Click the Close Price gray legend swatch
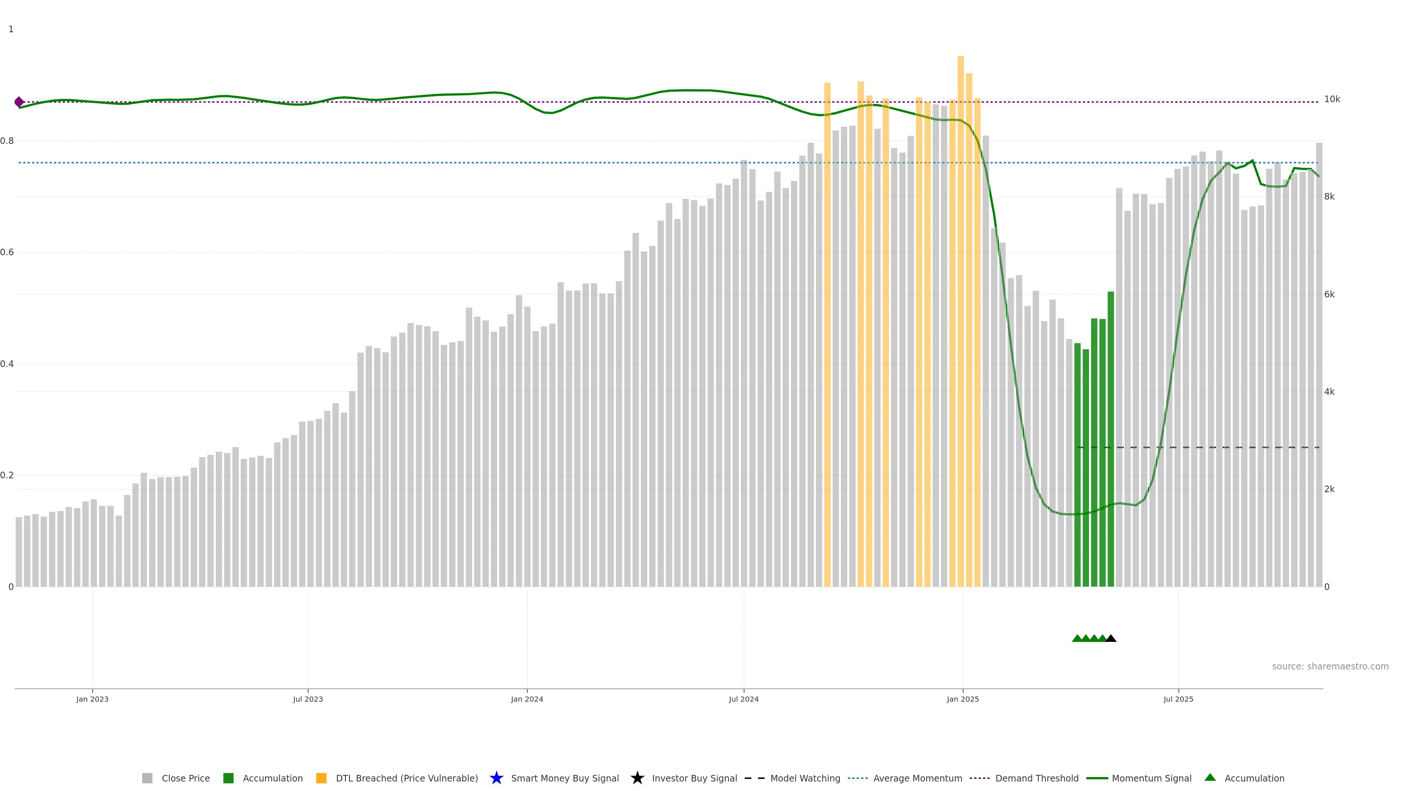The height and width of the screenshot is (791, 1407). click(x=147, y=778)
